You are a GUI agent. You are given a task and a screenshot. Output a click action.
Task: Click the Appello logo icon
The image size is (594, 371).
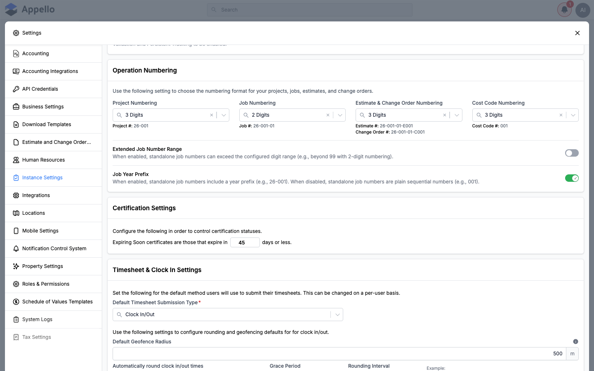11,9
